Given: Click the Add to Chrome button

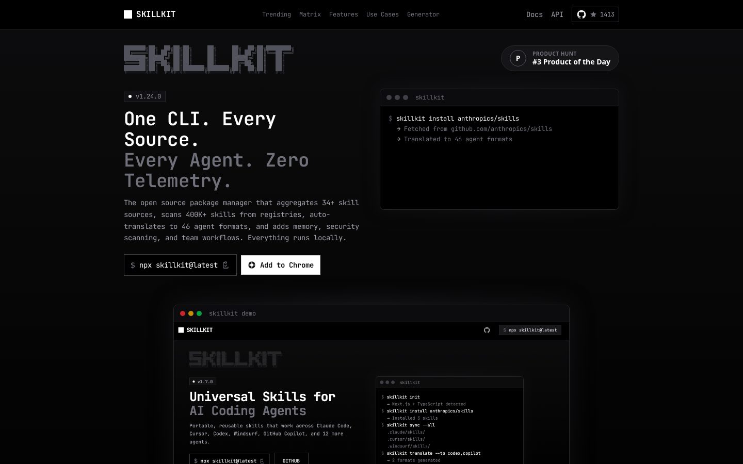Looking at the screenshot, I should (x=281, y=265).
